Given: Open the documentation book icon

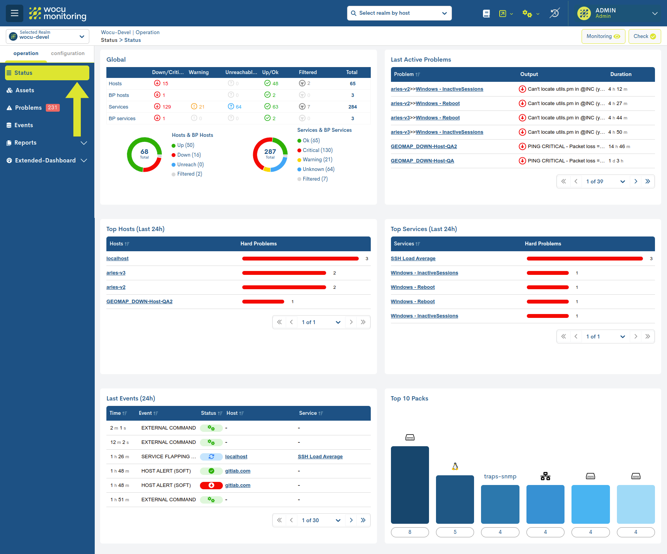Looking at the screenshot, I should point(486,14).
